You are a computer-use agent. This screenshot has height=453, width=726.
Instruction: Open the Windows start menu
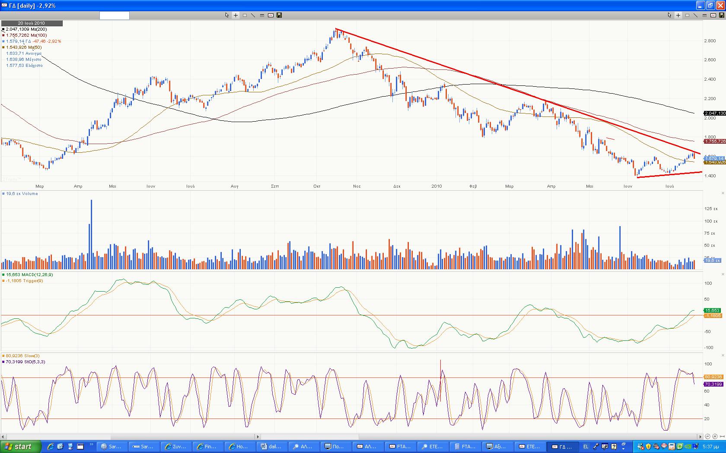(x=21, y=447)
